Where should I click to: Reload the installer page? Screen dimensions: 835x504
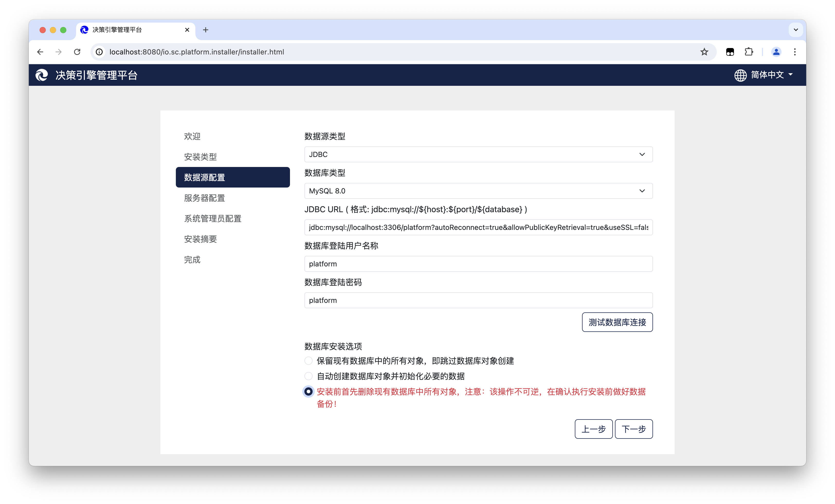click(x=77, y=52)
